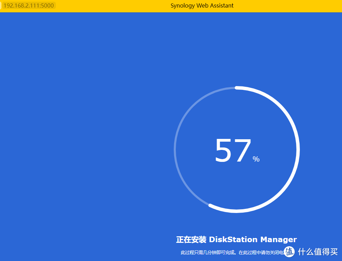Click the small % symbol beside 57
The height and width of the screenshot is (261, 342).
256,159
